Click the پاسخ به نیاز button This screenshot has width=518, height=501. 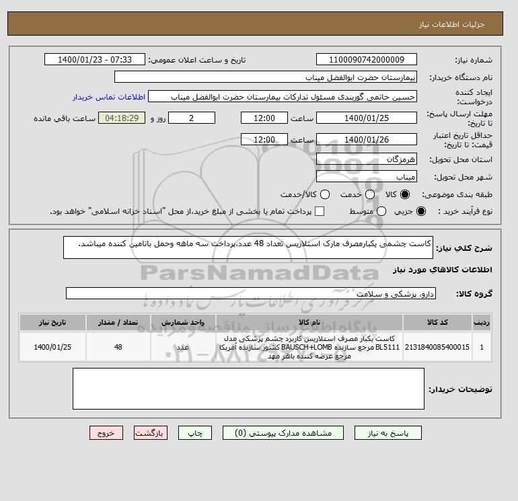pyautogui.click(x=388, y=432)
